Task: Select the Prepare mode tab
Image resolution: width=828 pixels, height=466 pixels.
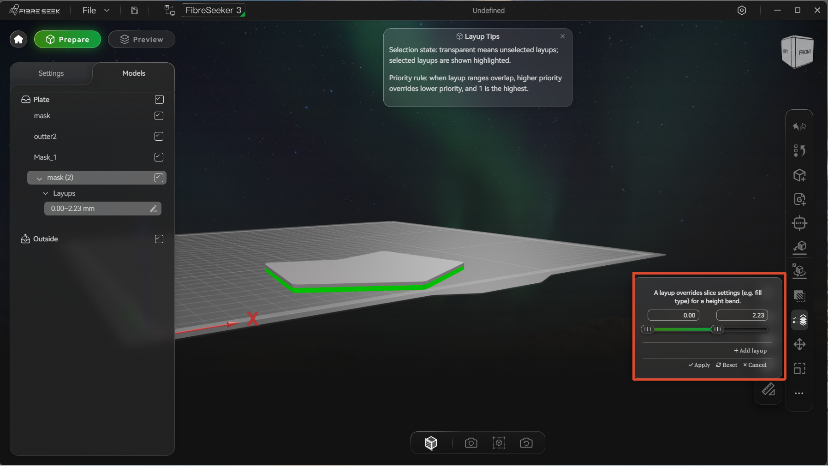Action: (x=68, y=39)
